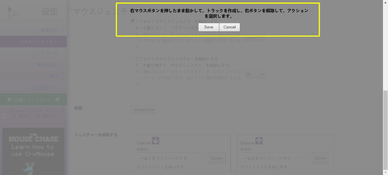Click the green 評価してください rating banner

point(33,99)
